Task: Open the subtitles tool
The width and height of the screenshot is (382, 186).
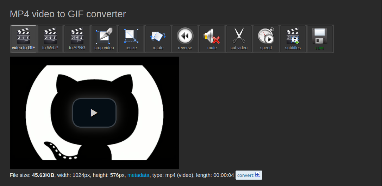Action: tap(293, 39)
